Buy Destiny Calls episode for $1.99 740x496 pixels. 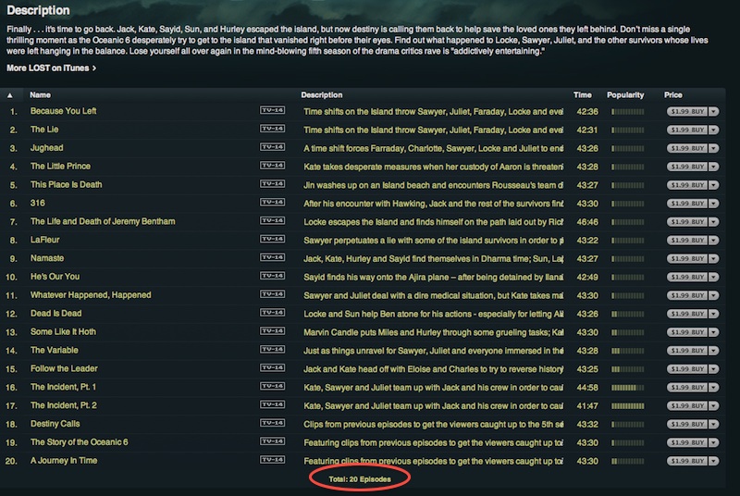coord(687,424)
